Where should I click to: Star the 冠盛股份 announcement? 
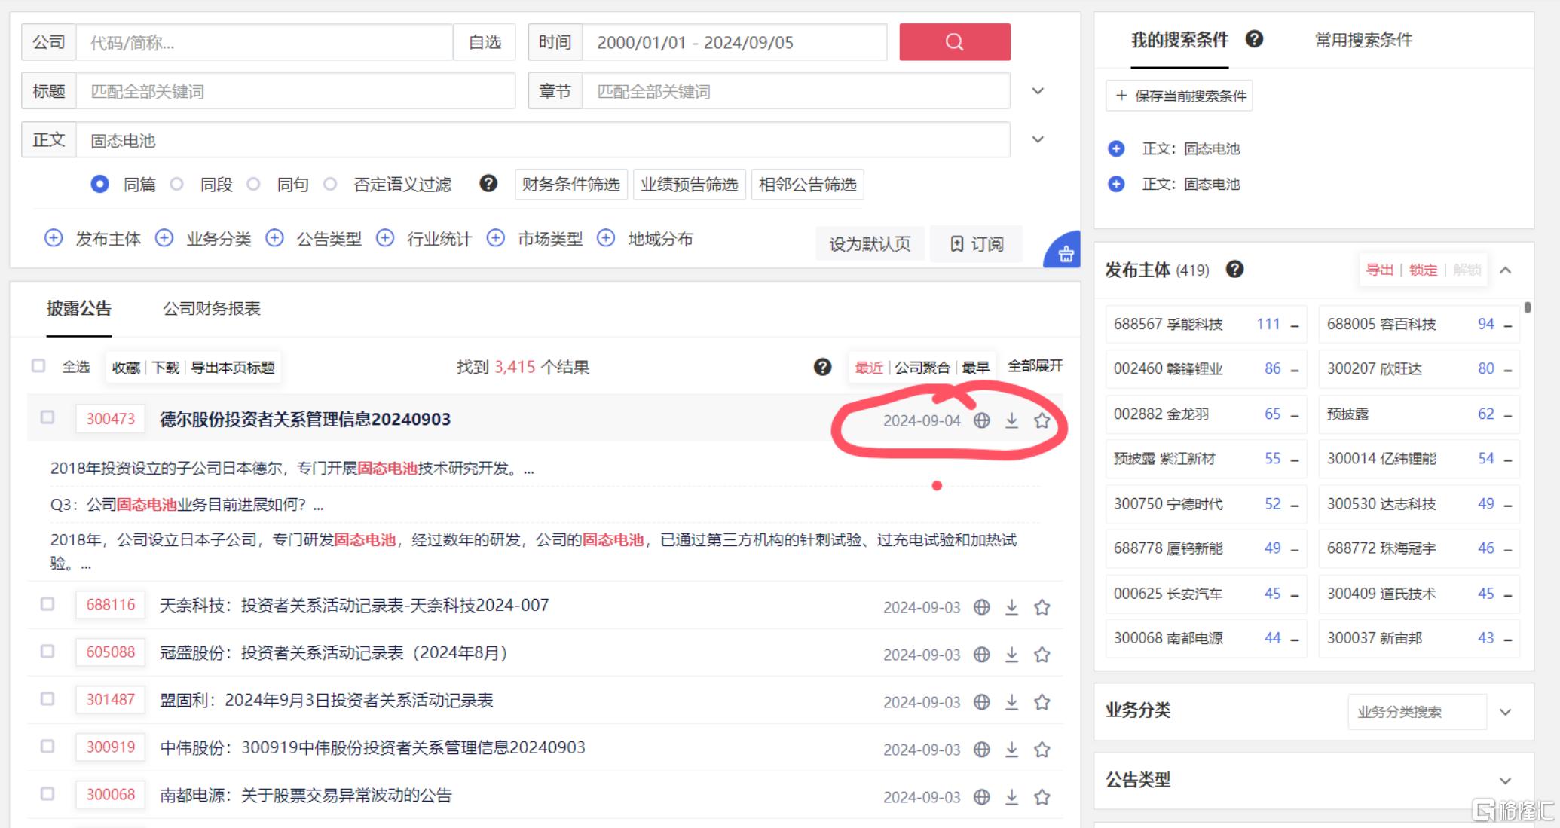[x=1042, y=655]
